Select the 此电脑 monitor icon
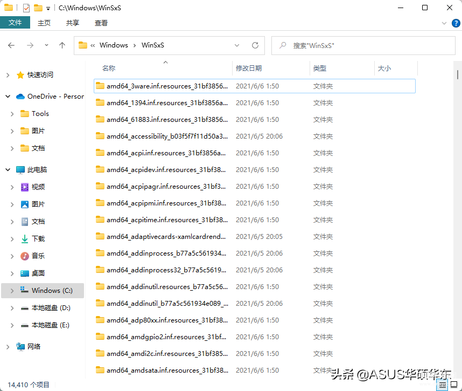Image resolution: width=462 pixels, height=391 pixels. (20, 170)
